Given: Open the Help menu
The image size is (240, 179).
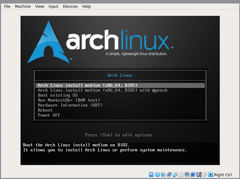Looking at the screenshot, I should pyautogui.click(x=87, y=6).
